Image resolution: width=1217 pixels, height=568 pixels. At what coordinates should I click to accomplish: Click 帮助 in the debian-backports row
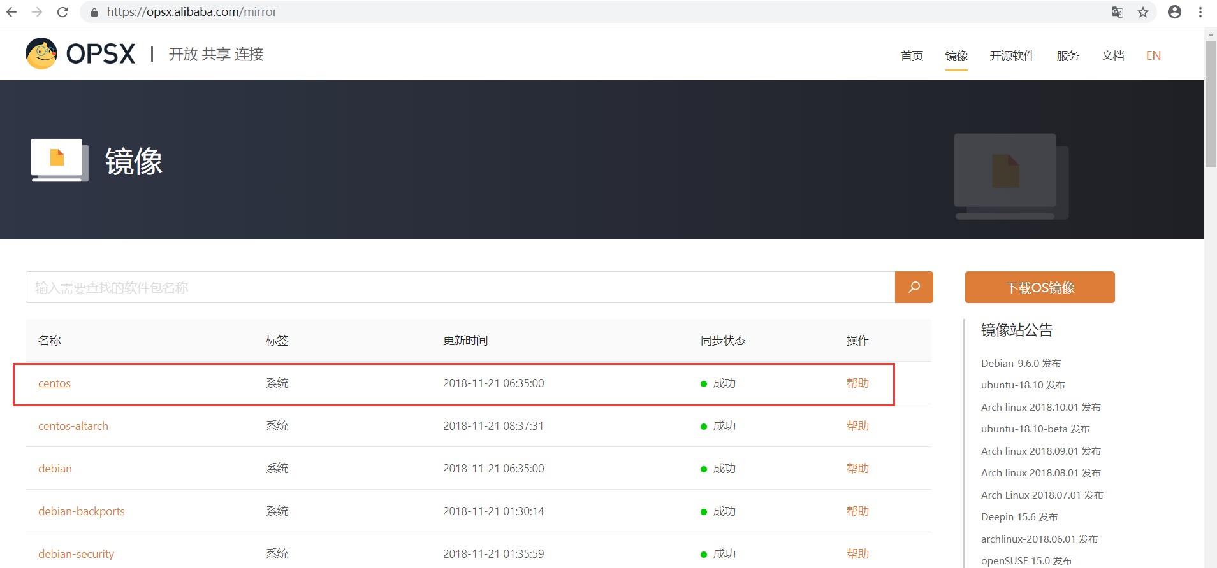857,511
